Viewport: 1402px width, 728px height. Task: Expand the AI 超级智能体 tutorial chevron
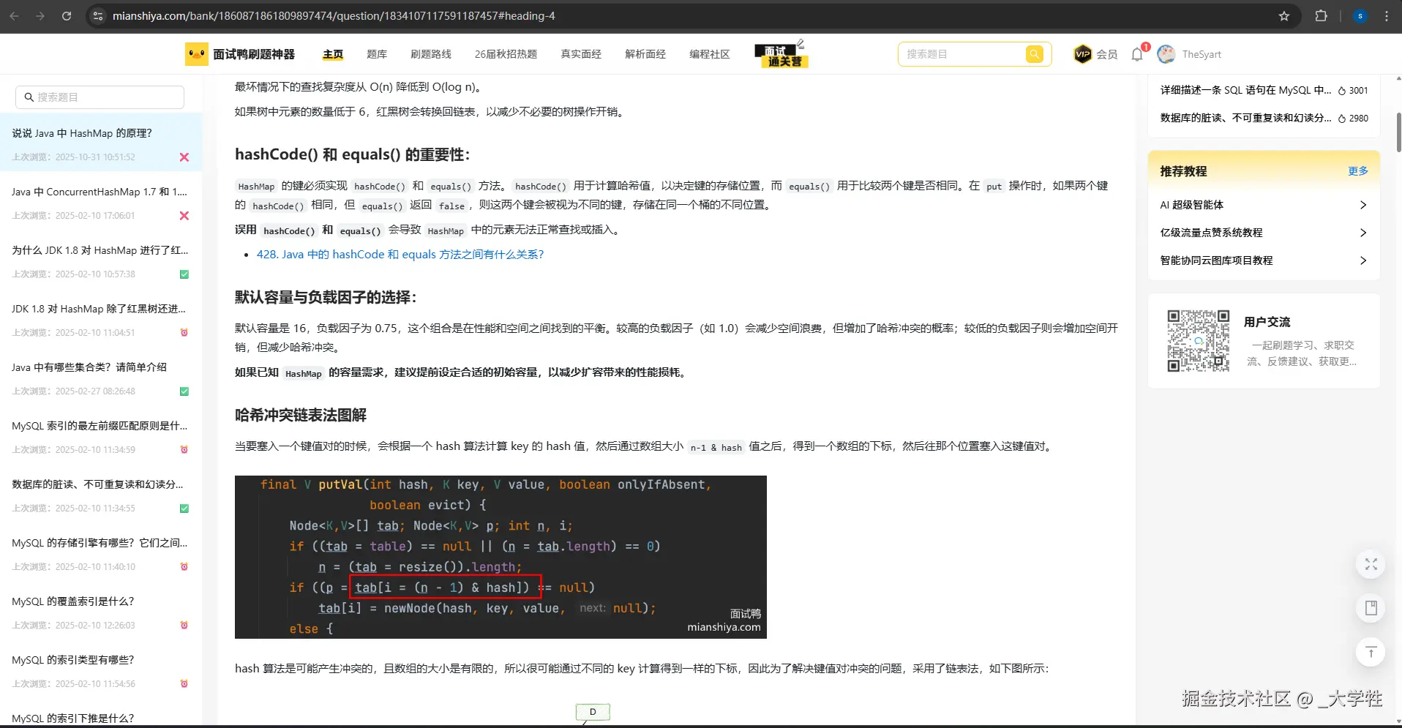click(x=1362, y=205)
